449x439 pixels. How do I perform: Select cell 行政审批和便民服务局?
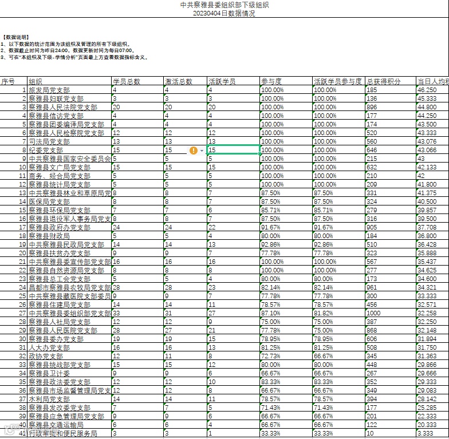[69, 433]
